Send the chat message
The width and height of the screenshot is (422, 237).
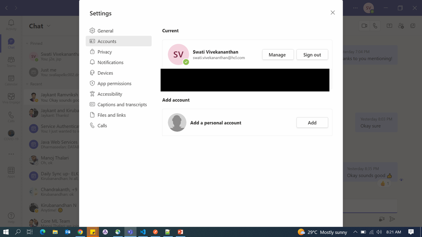click(392, 219)
